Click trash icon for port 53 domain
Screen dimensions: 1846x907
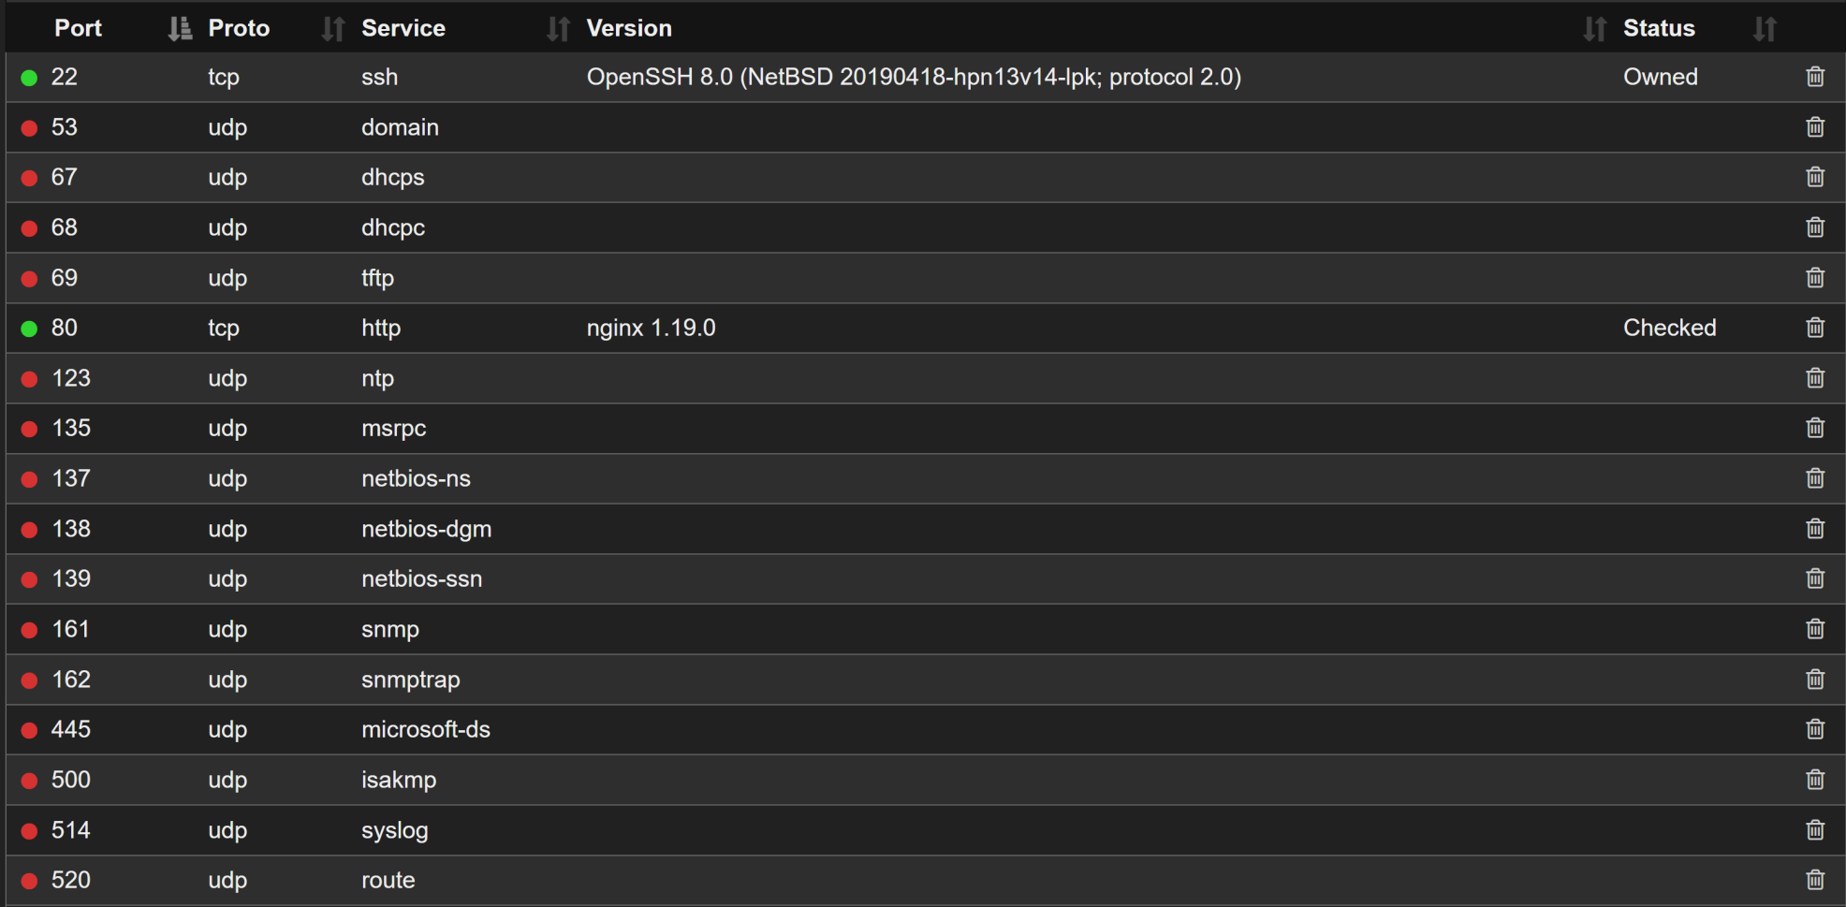(1814, 127)
